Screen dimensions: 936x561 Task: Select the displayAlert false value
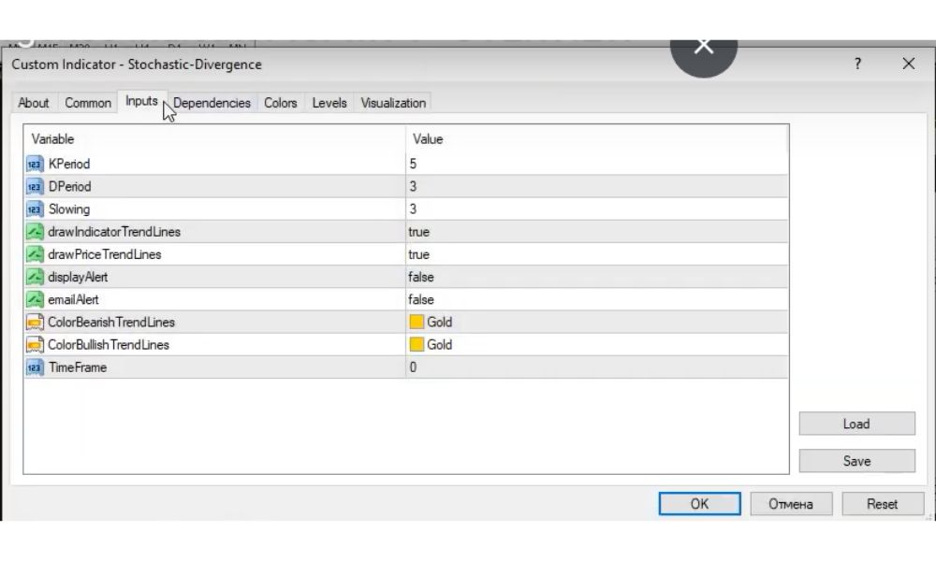tap(421, 278)
